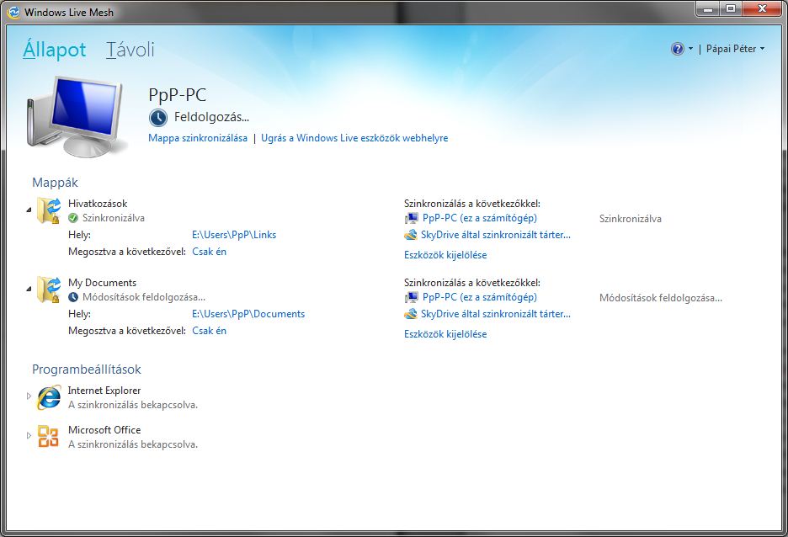Screen dimensions: 788x537
Task: Click Csak én for My Documents sharing
Action: (209, 331)
